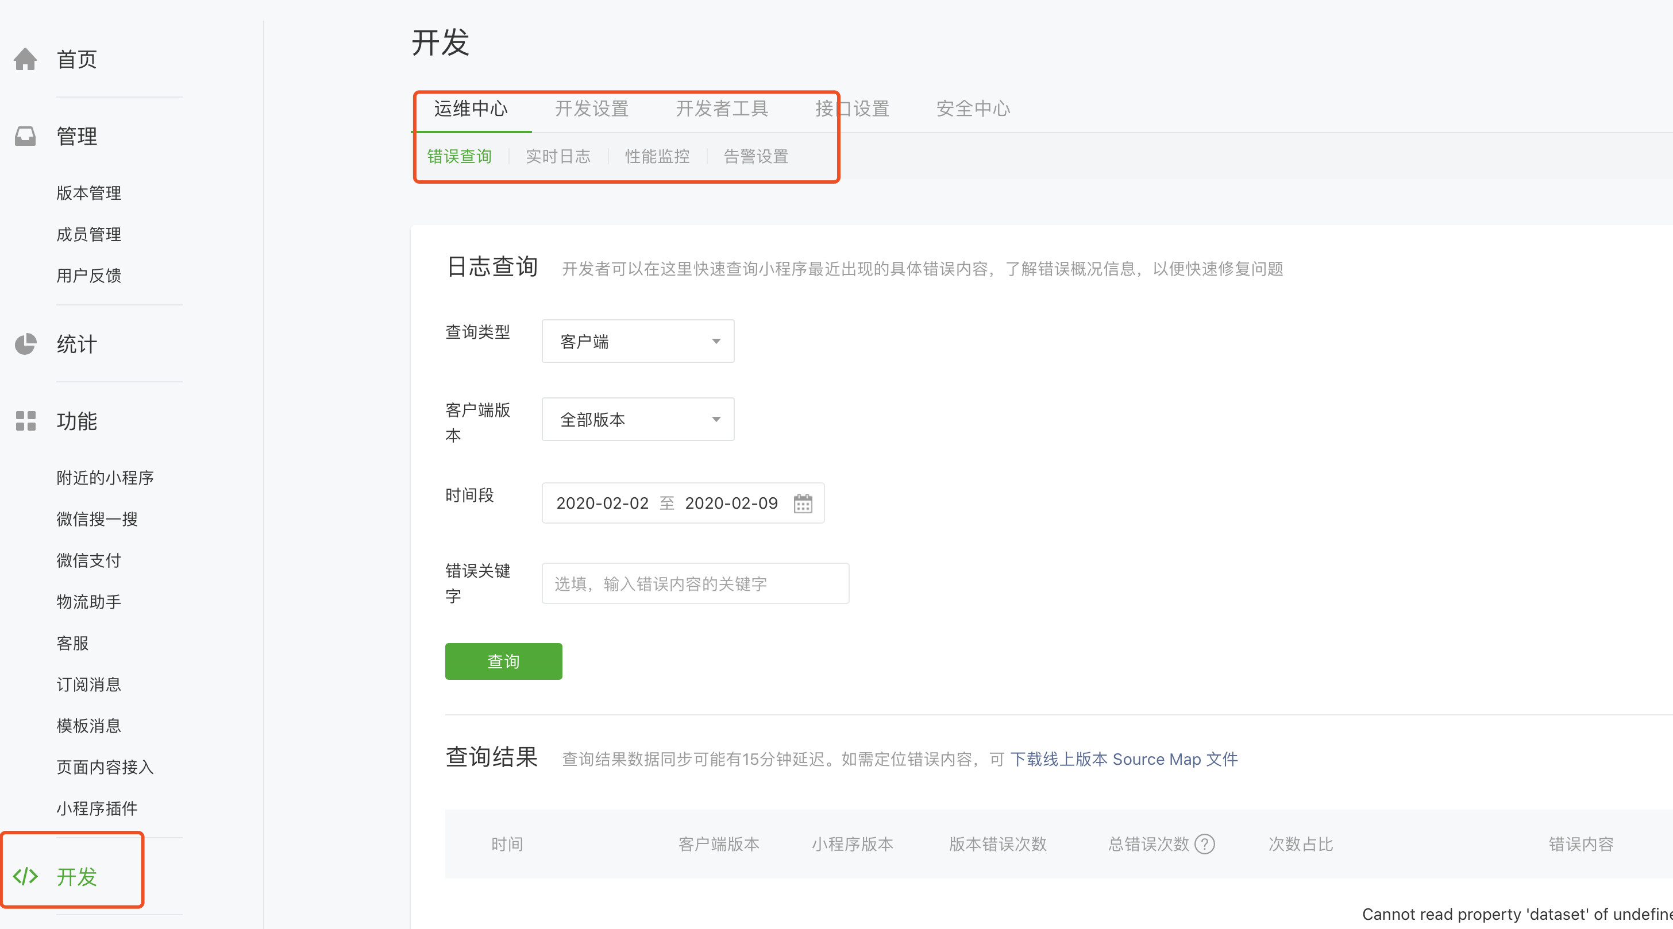Switch to the 安全中心 tab

click(x=973, y=109)
